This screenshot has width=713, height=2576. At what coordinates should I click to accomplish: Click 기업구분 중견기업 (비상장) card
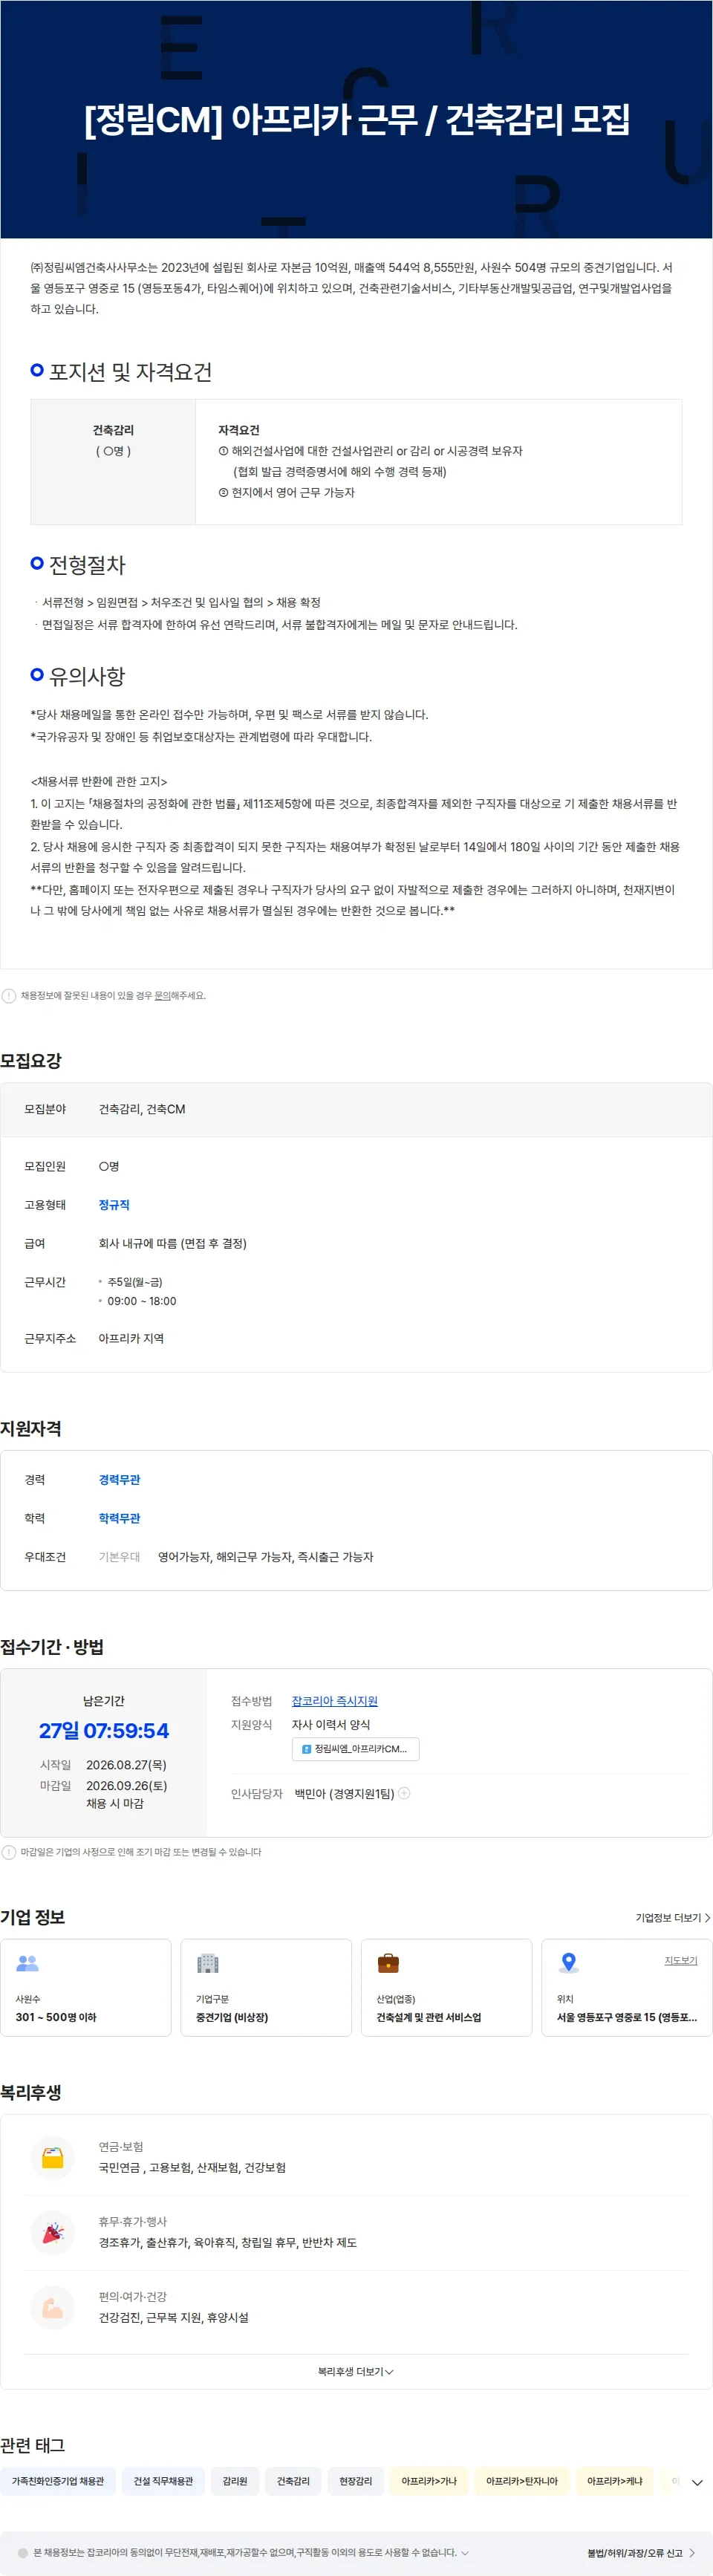pyautogui.click(x=266, y=1987)
